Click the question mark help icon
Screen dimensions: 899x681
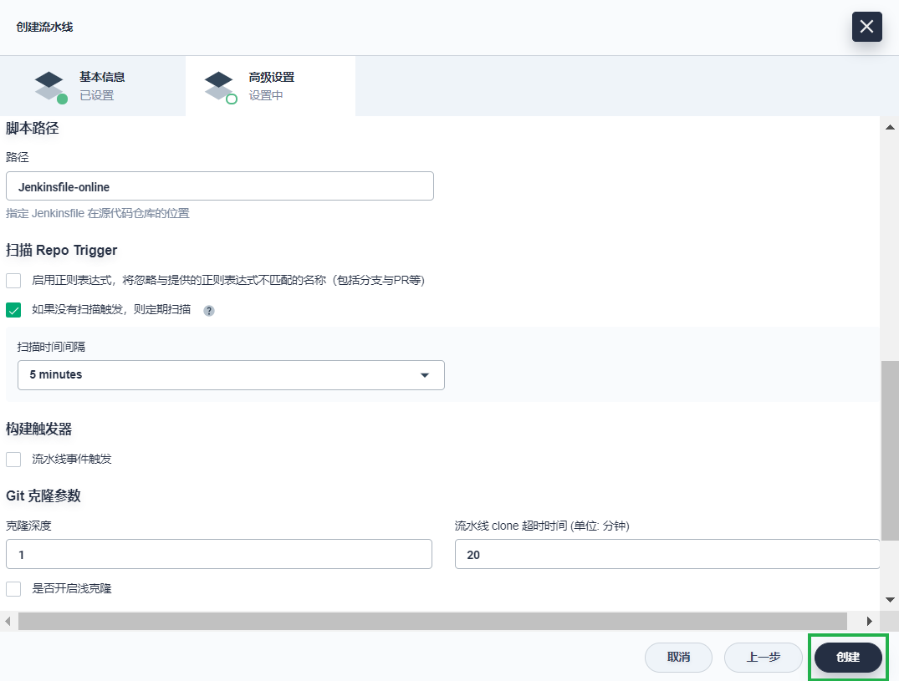(209, 311)
